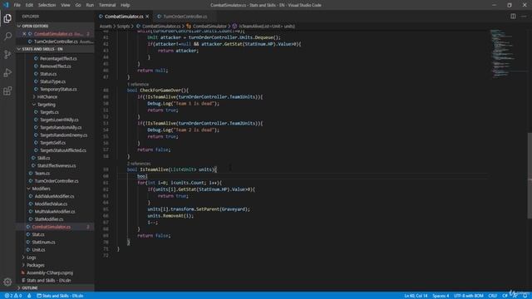Collapse the Targeting folder
Image resolution: width=532 pixels, height=299 pixels.
47,105
